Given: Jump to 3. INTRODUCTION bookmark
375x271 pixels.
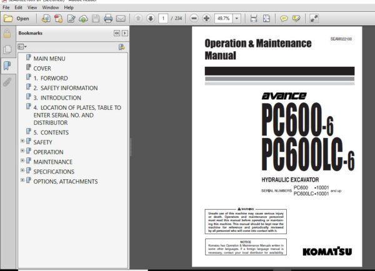Looking at the screenshot, I should [57, 98].
